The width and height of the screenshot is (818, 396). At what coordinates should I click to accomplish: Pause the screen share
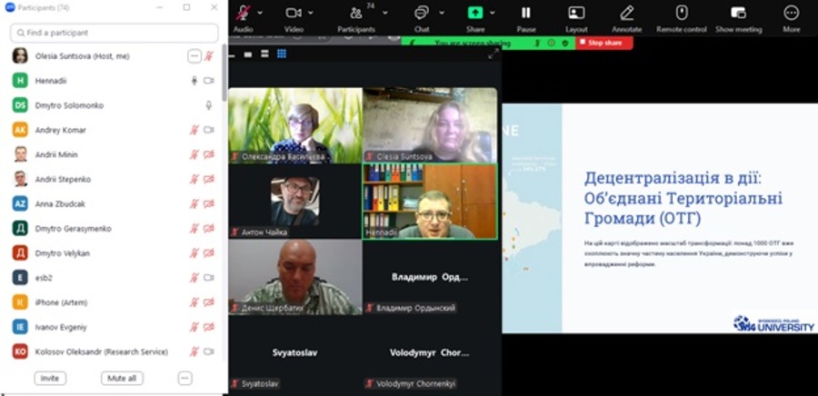coord(526,13)
